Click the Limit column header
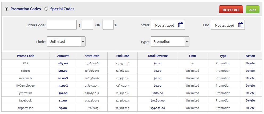 coord(192,56)
